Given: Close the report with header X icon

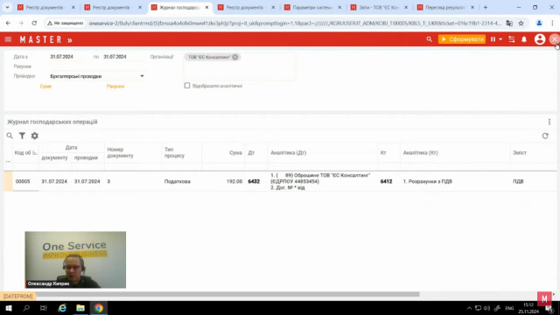Looking at the screenshot, I should click(554, 39).
